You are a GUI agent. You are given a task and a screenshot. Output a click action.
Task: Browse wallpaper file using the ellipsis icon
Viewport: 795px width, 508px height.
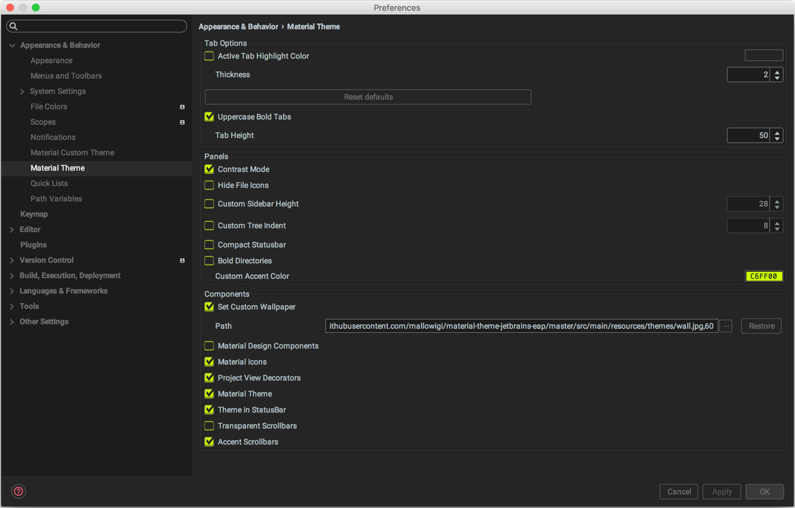[x=726, y=325]
